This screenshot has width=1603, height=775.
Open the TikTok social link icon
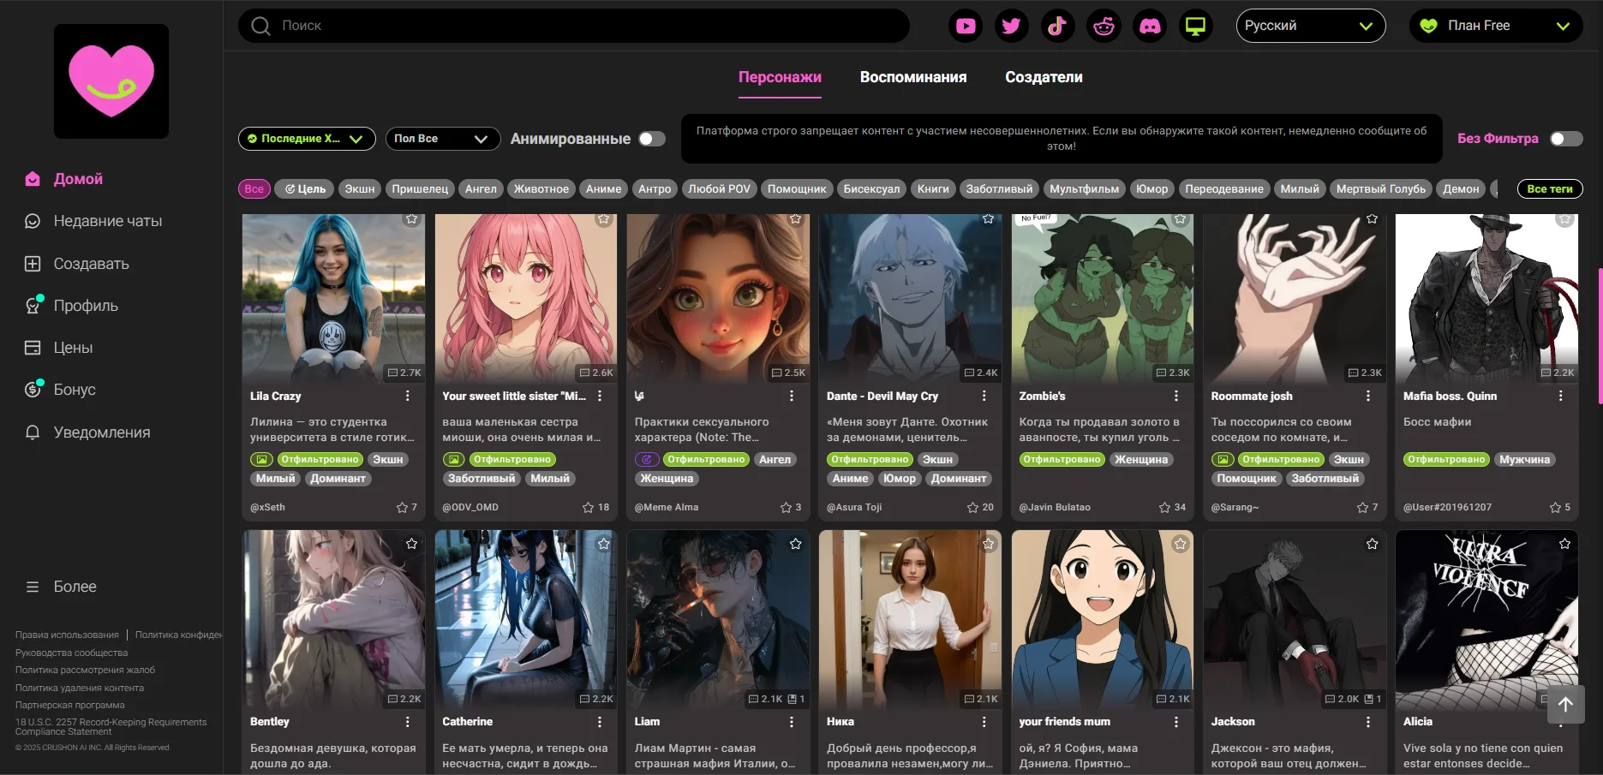(1057, 26)
